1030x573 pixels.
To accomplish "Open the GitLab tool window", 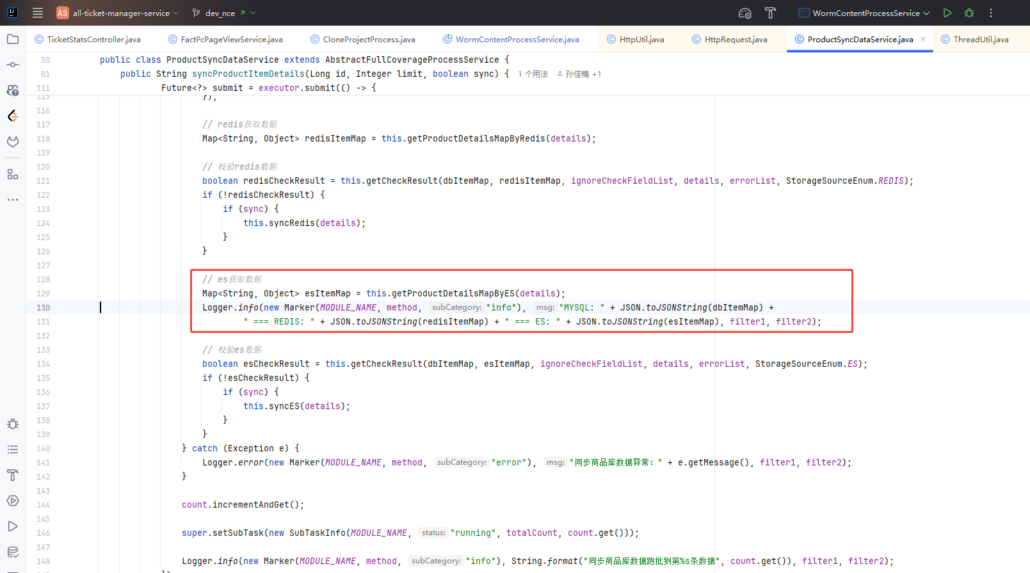I will [13, 141].
